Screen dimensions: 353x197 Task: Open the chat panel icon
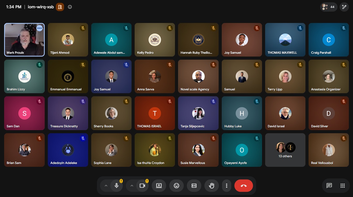pyautogui.click(x=329, y=186)
